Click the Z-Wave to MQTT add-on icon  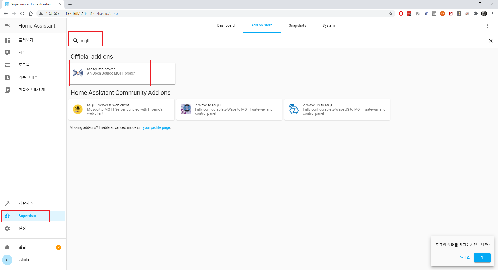coord(186,109)
